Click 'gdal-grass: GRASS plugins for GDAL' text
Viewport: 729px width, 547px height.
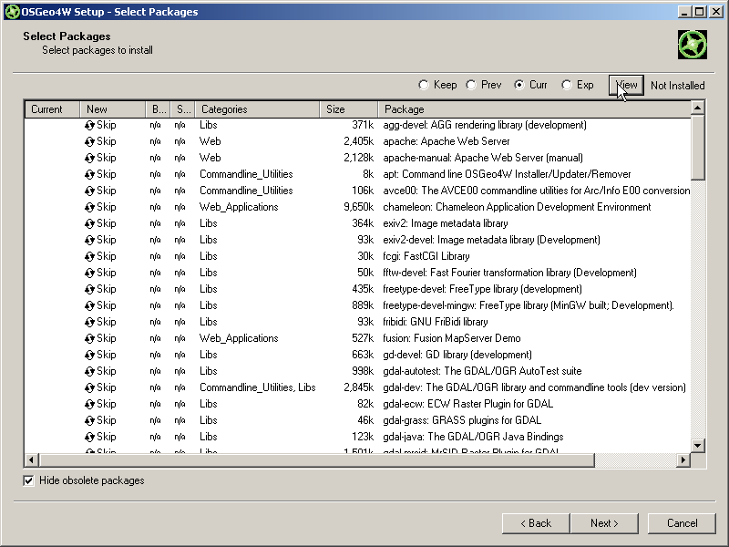tap(462, 420)
